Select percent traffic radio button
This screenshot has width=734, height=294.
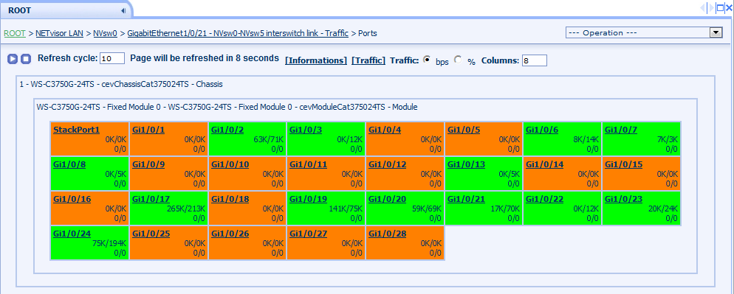click(x=458, y=60)
